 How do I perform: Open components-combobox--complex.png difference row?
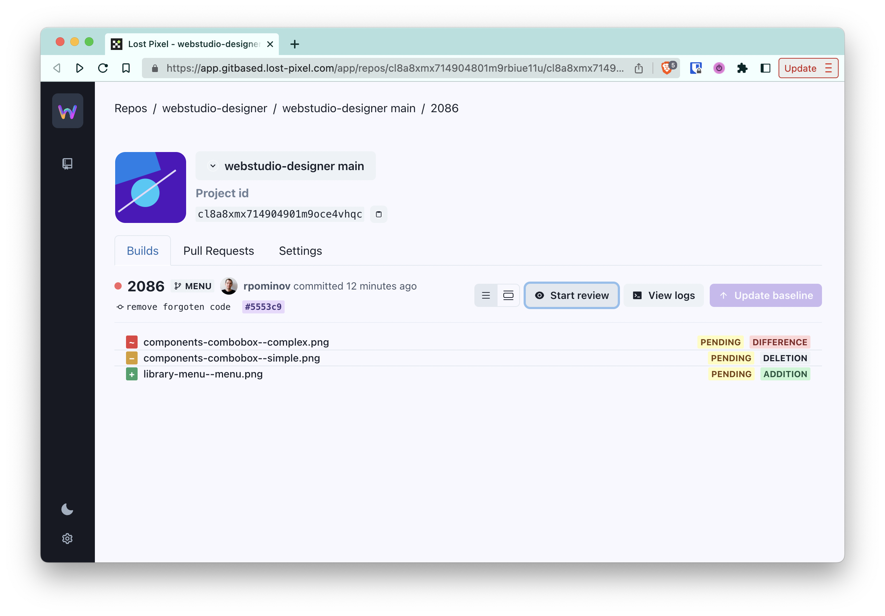point(236,342)
